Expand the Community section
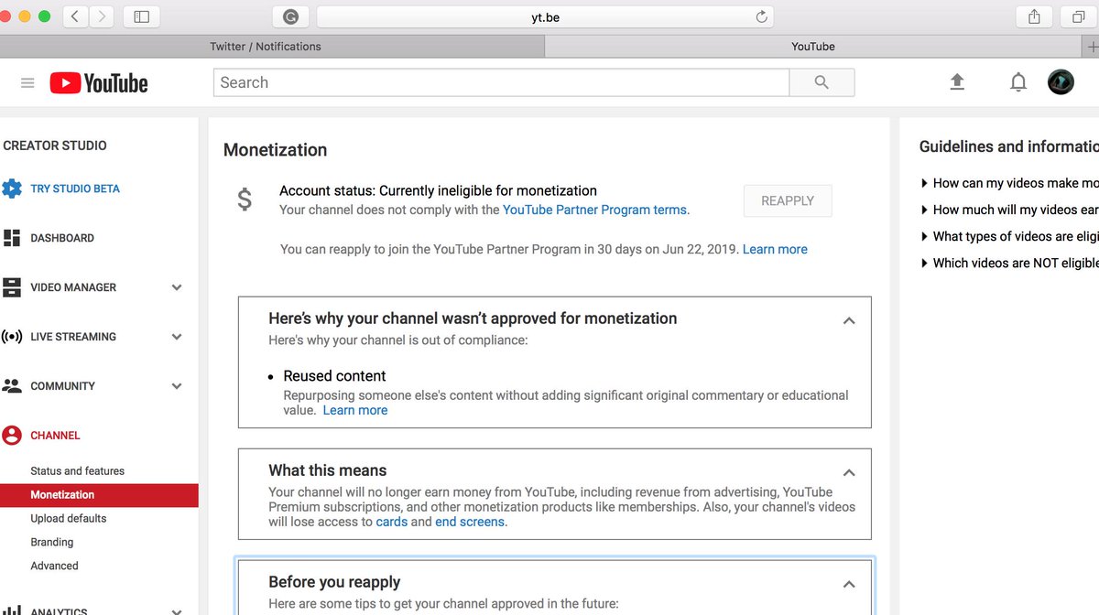1099x615 pixels. pyautogui.click(x=177, y=386)
